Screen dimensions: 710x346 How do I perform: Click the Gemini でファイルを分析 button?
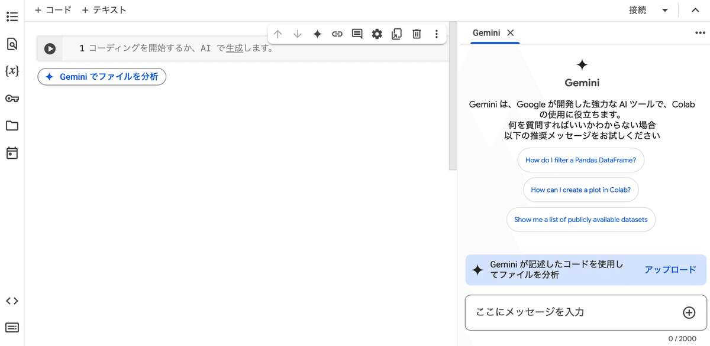(x=101, y=76)
